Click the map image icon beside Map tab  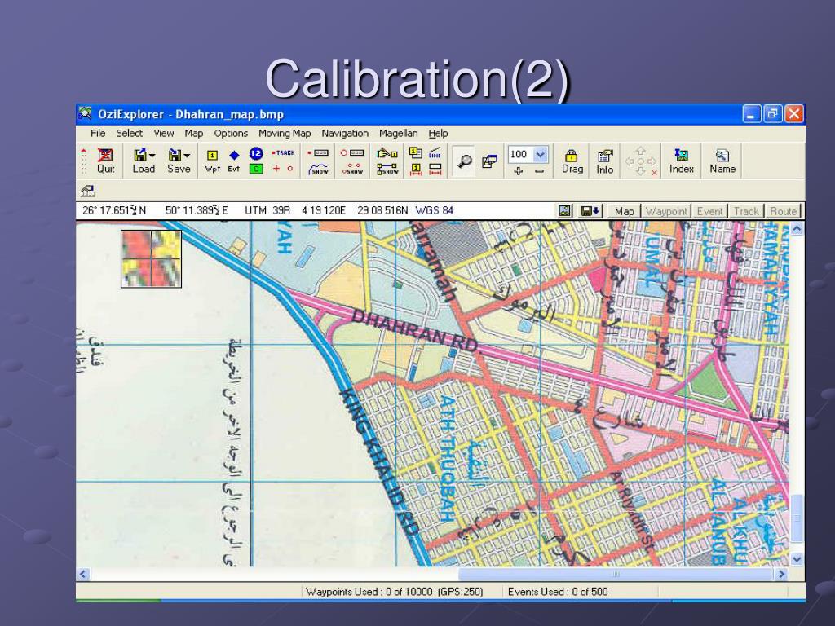pos(565,211)
